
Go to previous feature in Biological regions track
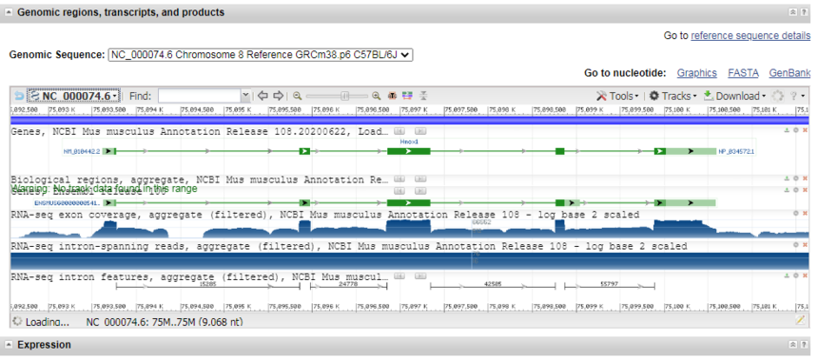coord(399,179)
